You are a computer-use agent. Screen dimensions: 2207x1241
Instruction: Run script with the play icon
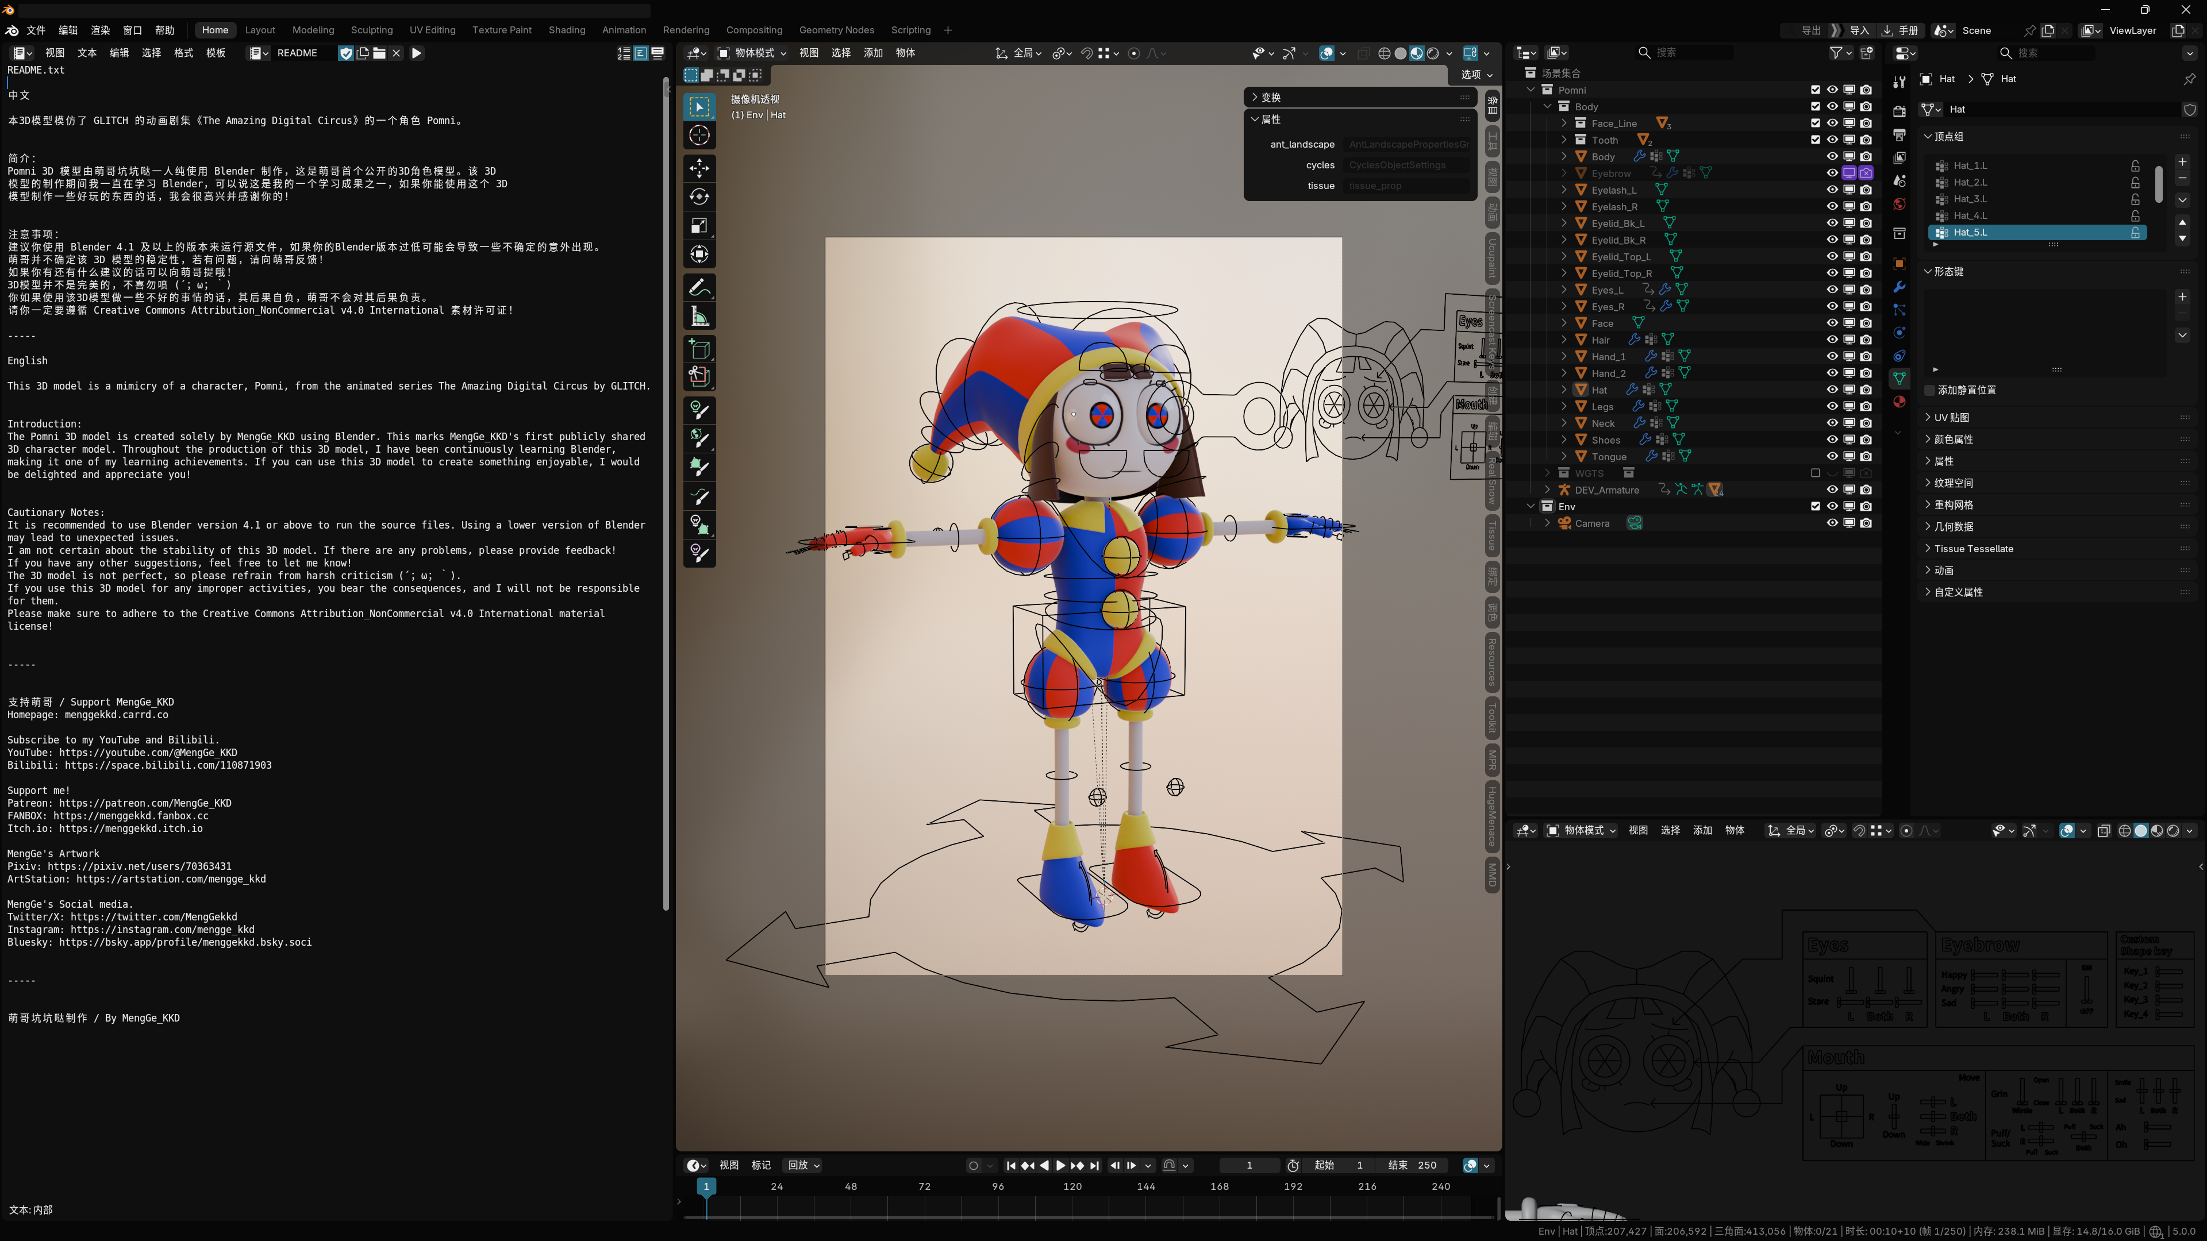coord(416,53)
